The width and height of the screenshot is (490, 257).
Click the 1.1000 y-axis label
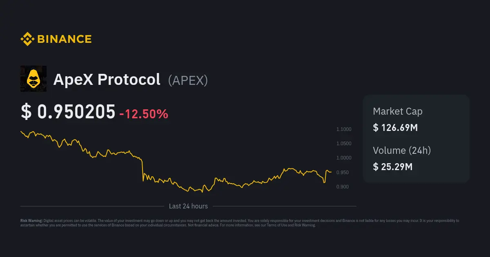(343, 129)
